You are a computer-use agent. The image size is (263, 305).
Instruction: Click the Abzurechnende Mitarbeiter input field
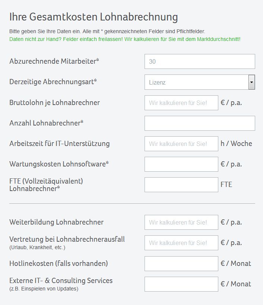[200, 61]
